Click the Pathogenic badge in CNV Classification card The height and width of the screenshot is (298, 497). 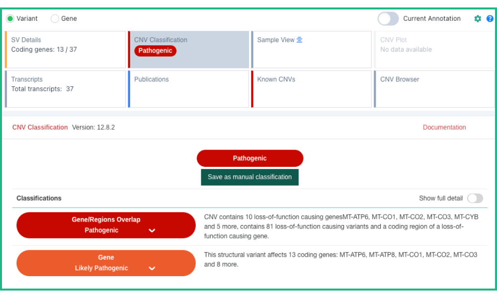point(155,51)
